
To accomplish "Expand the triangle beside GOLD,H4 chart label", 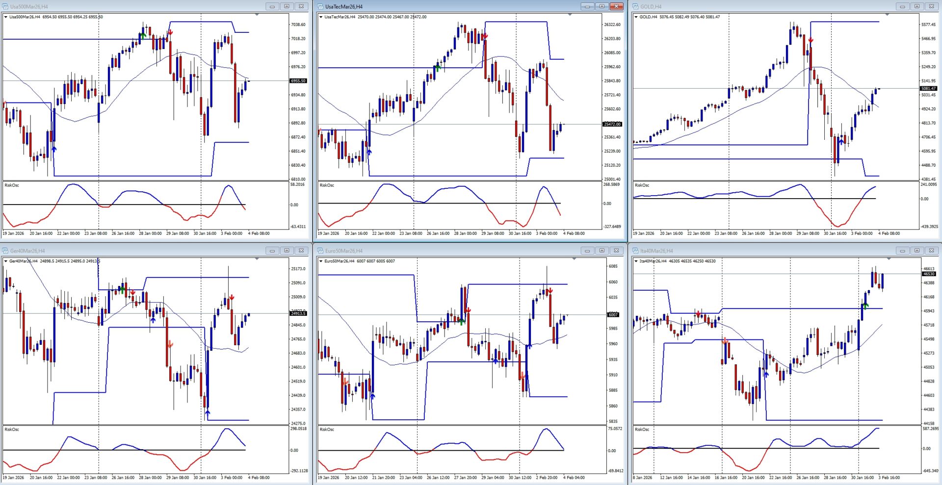I will [636, 17].
